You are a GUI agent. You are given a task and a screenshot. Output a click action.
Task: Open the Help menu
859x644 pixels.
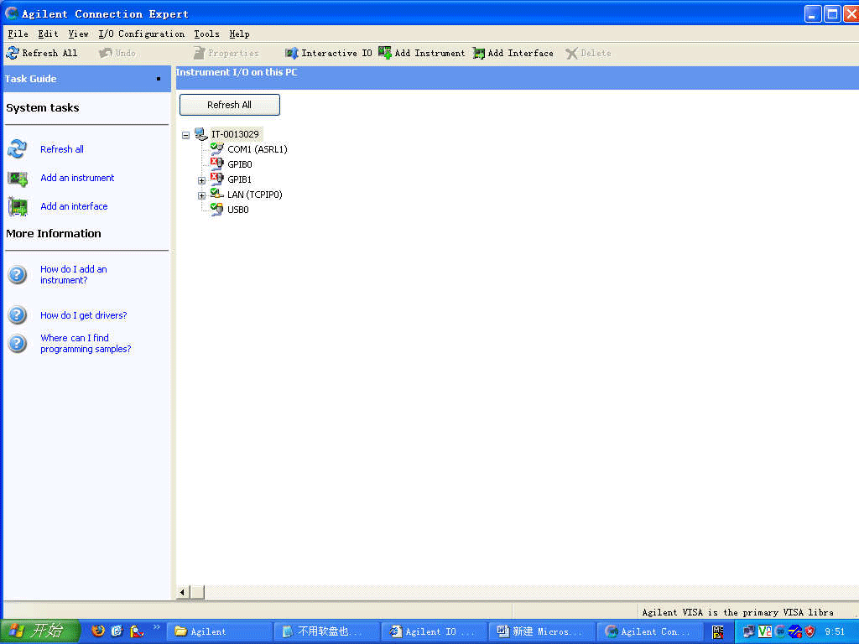tap(239, 34)
